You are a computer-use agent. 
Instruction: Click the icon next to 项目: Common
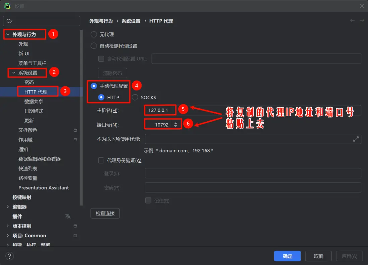point(75,236)
